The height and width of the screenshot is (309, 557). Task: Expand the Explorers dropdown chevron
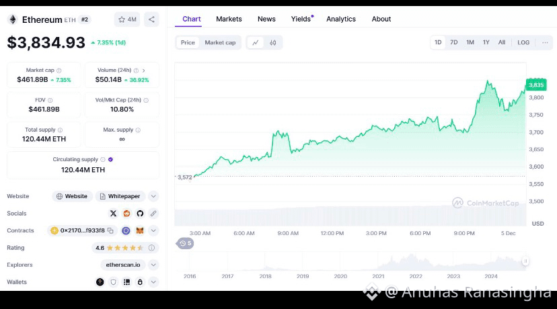[x=153, y=265]
